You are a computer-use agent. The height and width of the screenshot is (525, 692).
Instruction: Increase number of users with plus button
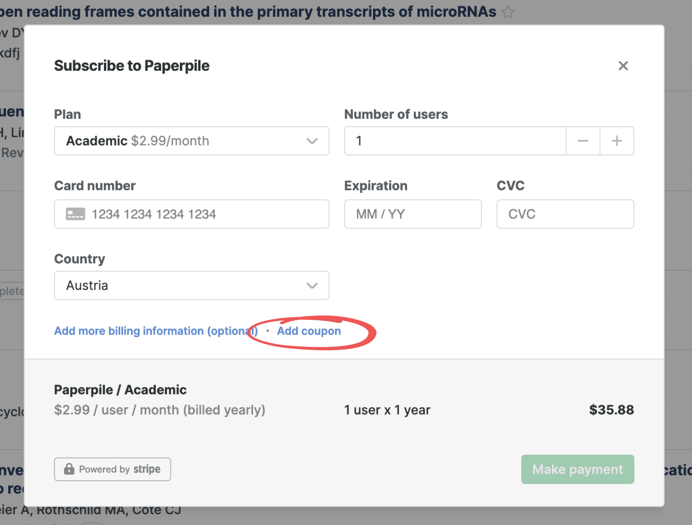(x=616, y=141)
